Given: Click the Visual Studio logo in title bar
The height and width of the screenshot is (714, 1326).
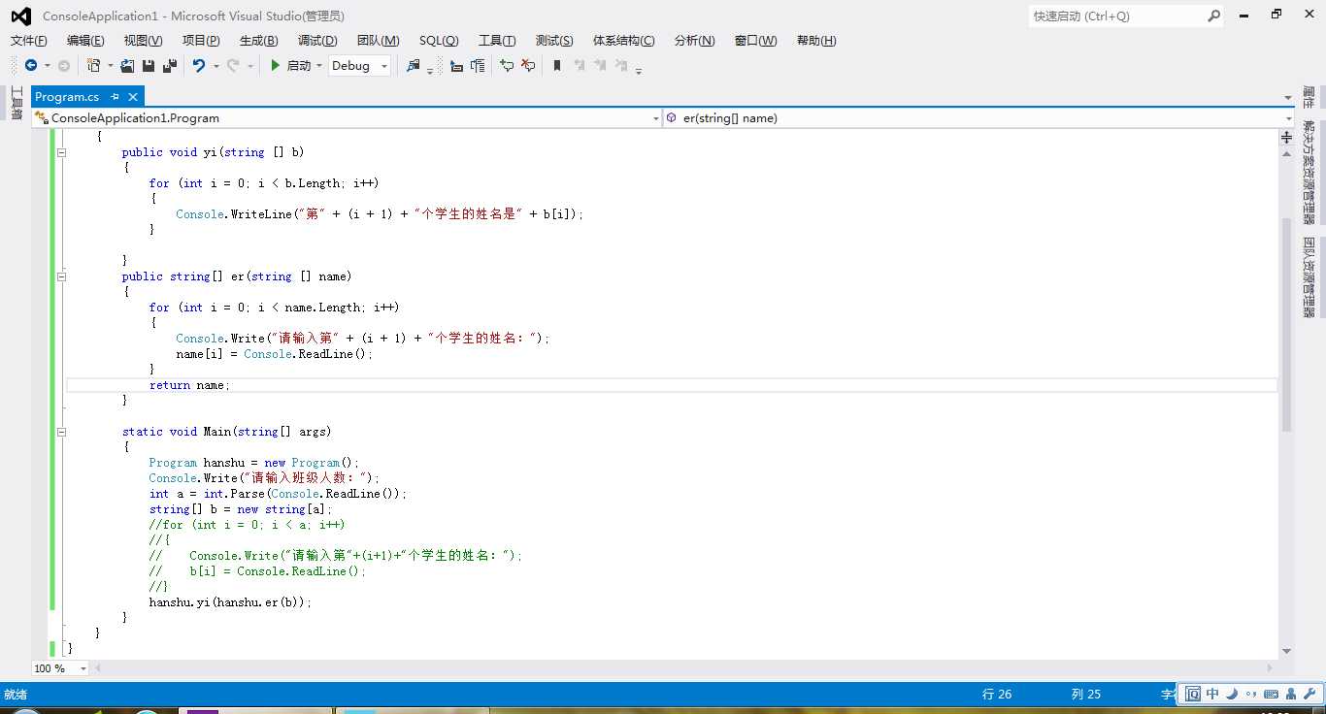Looking at the screenshot, I should coord(20,16).
